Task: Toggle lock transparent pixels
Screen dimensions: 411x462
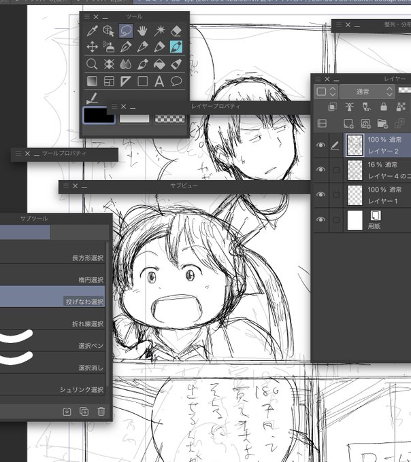Action: [x=401, y=107]
